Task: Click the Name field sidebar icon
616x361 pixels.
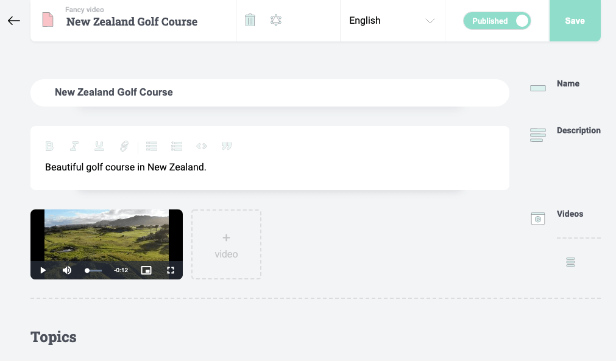Action: pyautogui.click(x=538, y=88)
